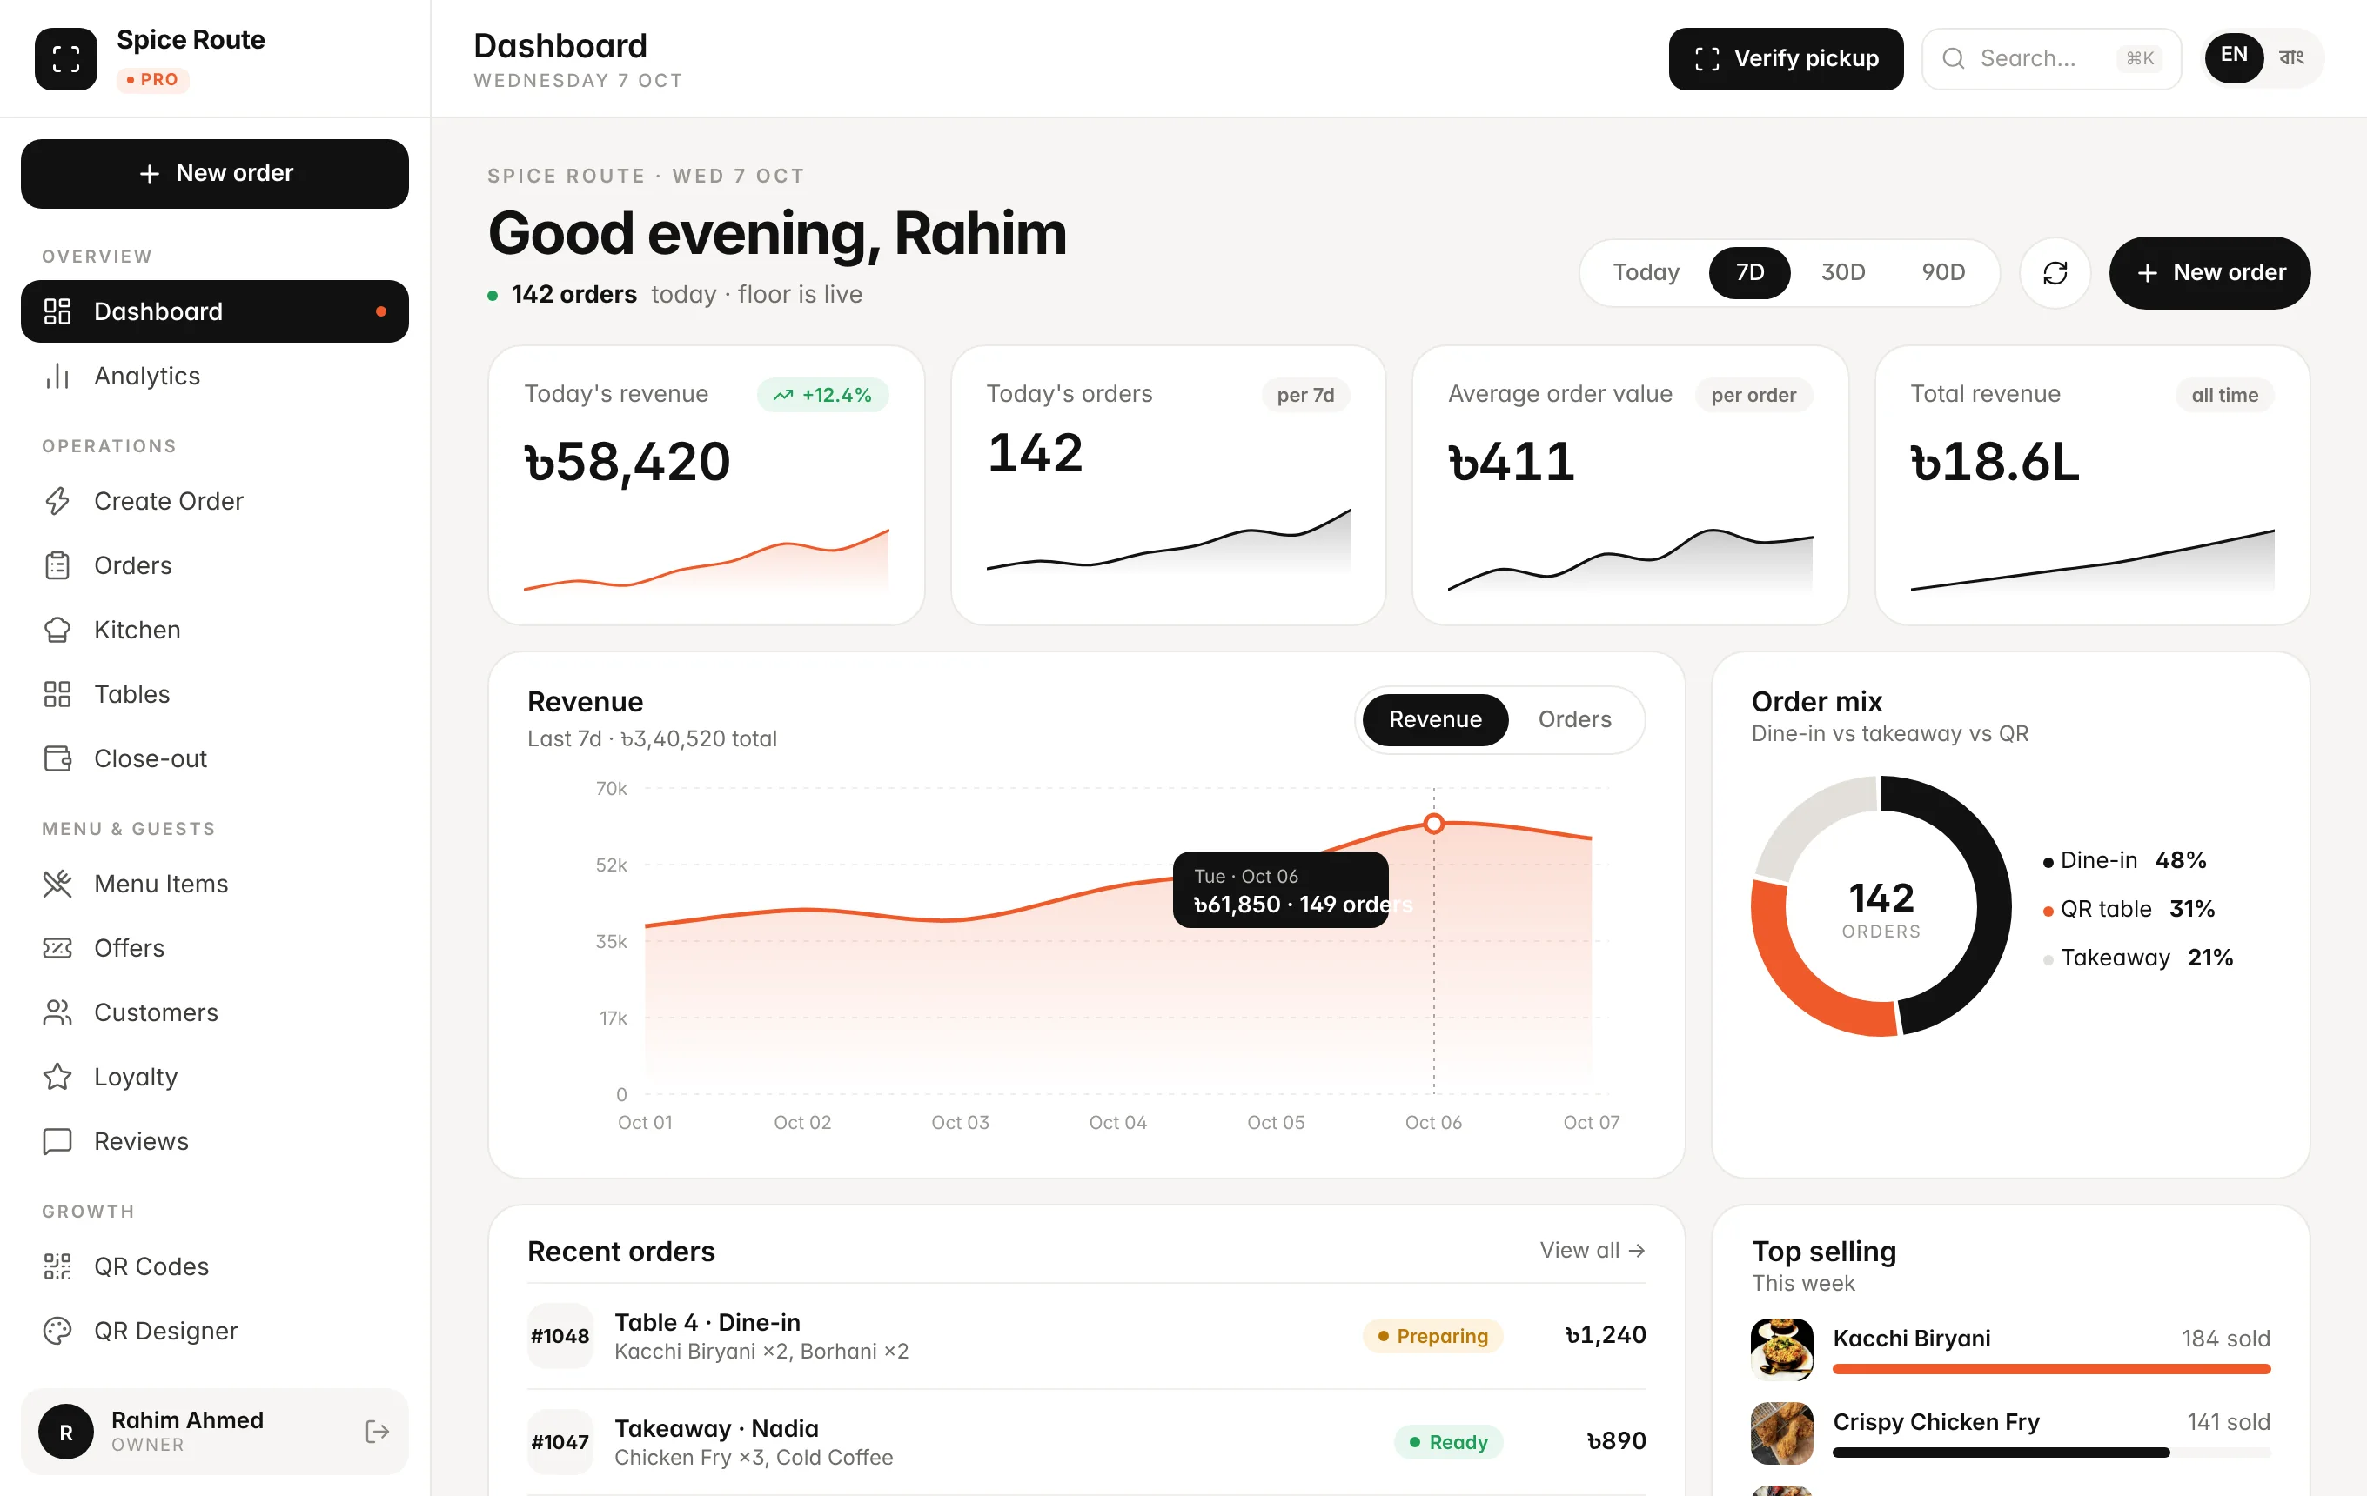Viewport: 2367px width, 1496px height.
Task: Open Create Order in the sidebar
Action: coord(214,501)
